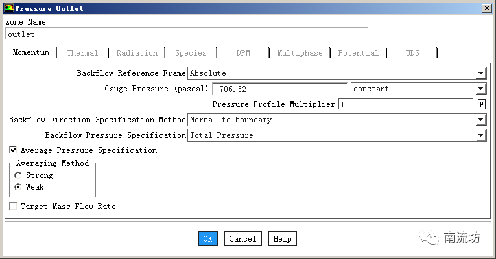
Task: Open the Radiation tab
Action: [x=137, y=52]
